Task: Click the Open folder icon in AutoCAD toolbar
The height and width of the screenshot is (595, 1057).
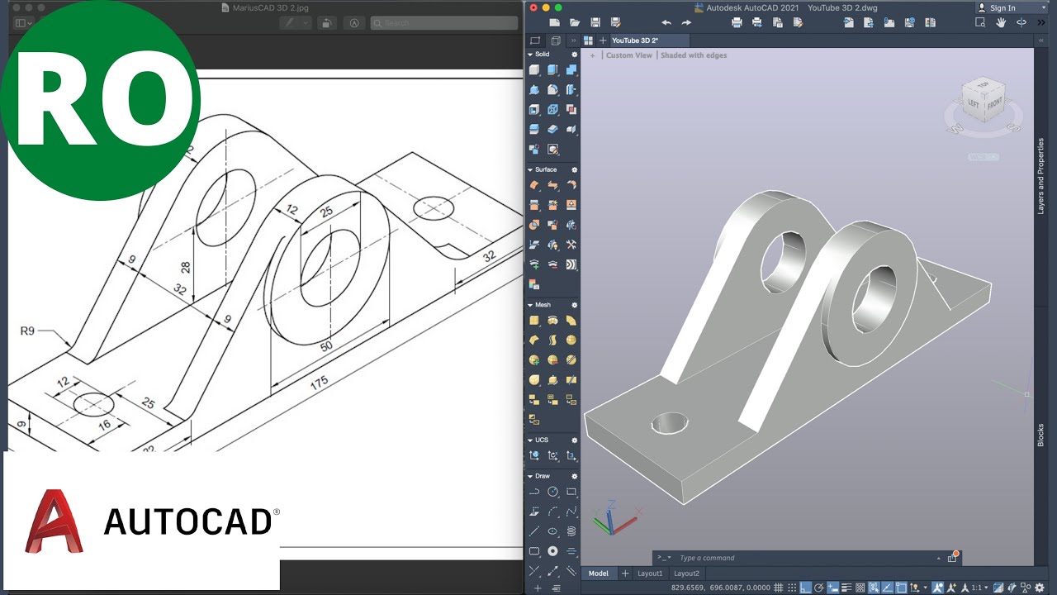Action: [x=575, y=22]
